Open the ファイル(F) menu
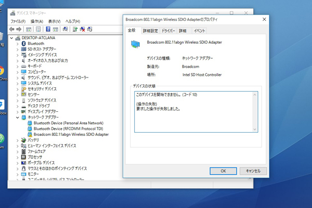Viewport: 312px width, 208px height. [18, 21]
